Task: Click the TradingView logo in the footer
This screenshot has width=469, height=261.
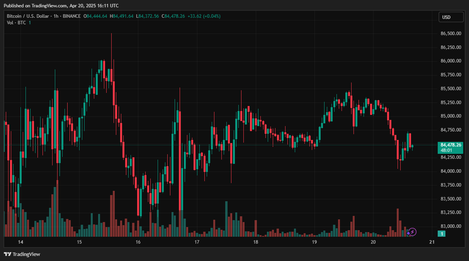Action: [x=22, y=254]
